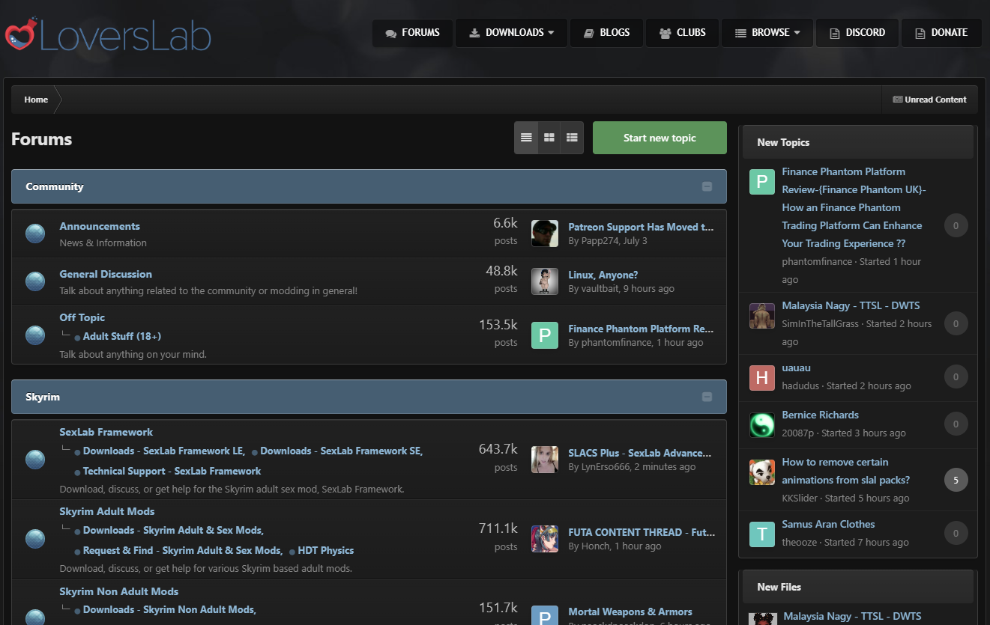Open the Skyrim Non Adult Mods forum link
990x625 pixels.
(119, 591)
